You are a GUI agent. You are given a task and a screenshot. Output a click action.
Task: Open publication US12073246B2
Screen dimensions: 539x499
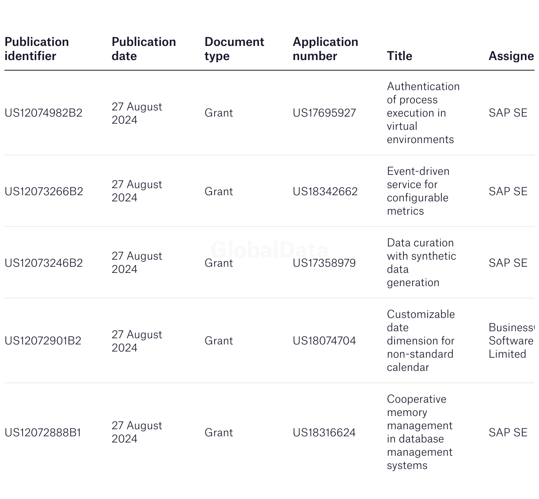[x=44, y=263]
